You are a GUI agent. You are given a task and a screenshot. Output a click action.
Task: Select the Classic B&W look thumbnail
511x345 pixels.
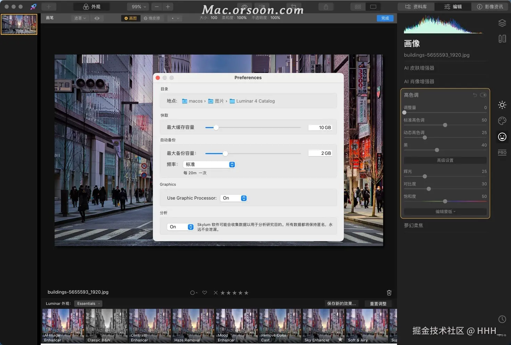pos(106,326)
